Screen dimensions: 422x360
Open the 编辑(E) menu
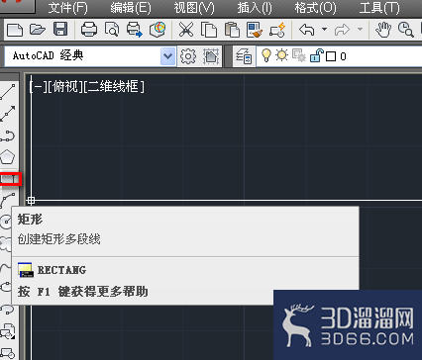(131, 8)
